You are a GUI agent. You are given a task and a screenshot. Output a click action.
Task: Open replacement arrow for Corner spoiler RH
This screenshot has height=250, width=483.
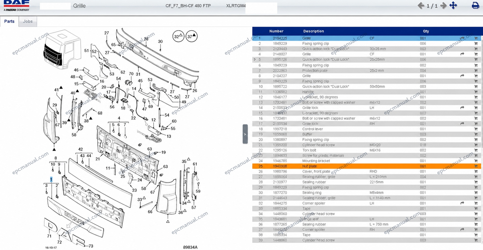click(x=462, y=230)
